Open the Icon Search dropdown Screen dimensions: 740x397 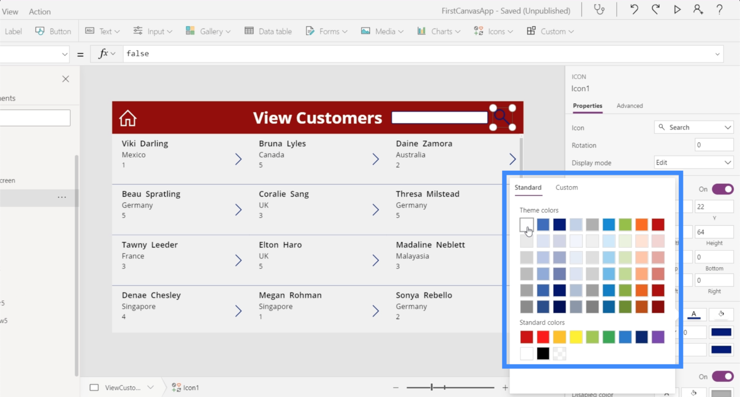[x=694, y=127]
